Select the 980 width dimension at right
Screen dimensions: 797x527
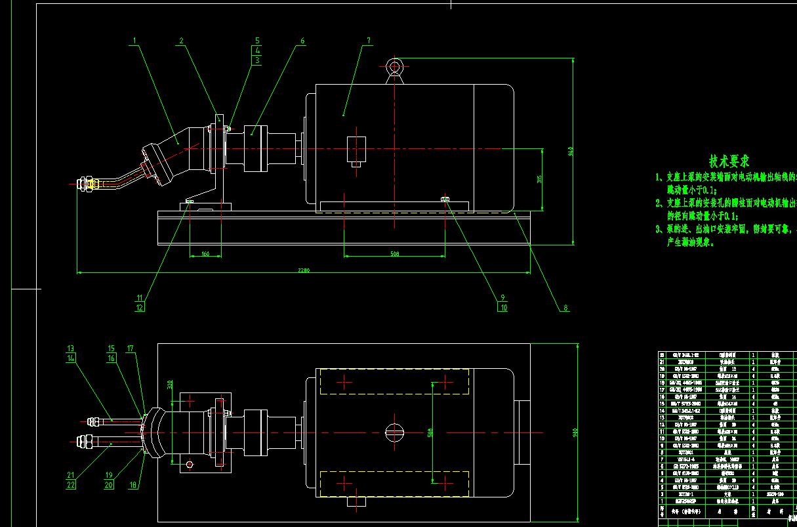pos(575,432)
